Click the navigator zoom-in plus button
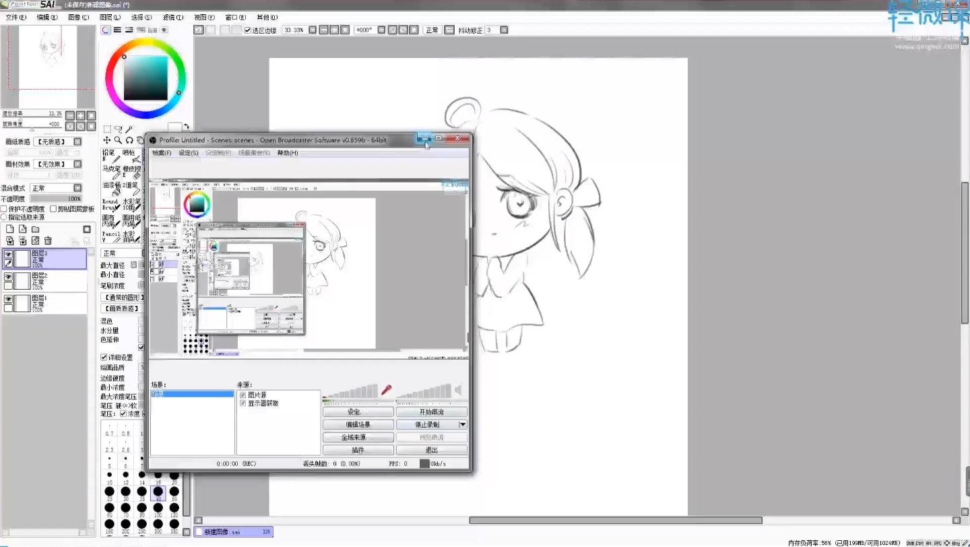 pos(80,116)
